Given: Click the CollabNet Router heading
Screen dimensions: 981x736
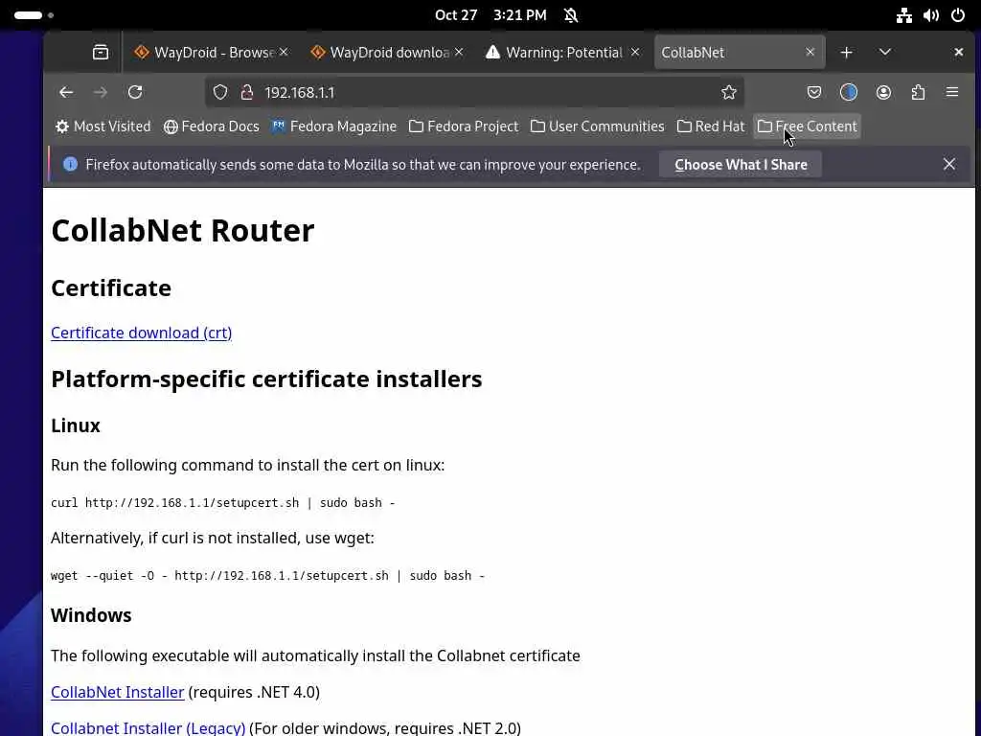Looking at the screenshot, I should point(183,230).
